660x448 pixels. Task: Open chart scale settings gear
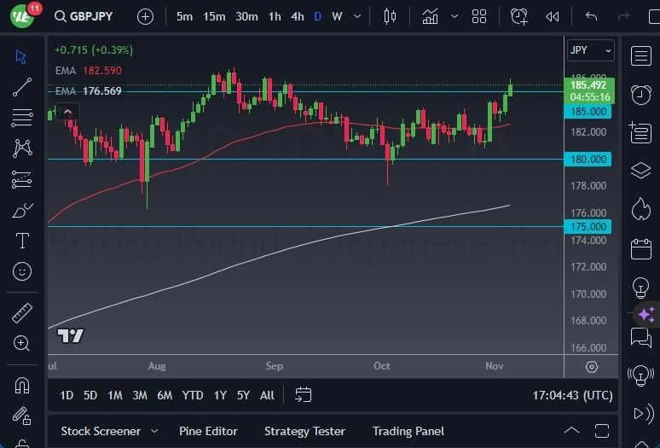coord(592,367)
